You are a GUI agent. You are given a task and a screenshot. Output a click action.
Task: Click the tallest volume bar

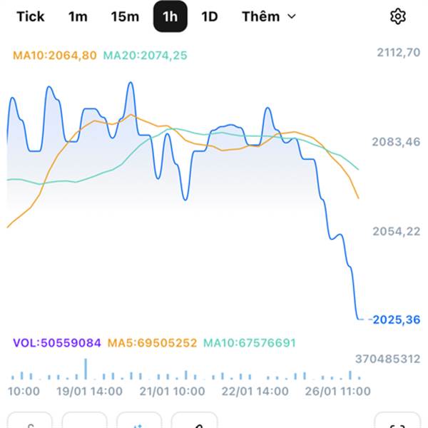click(86, 369)
